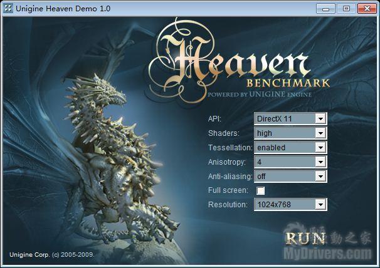This screenshot has width=380, height=268.
Task: Start the benchmark with the RUN button
Action: click(x=305, y=239)
